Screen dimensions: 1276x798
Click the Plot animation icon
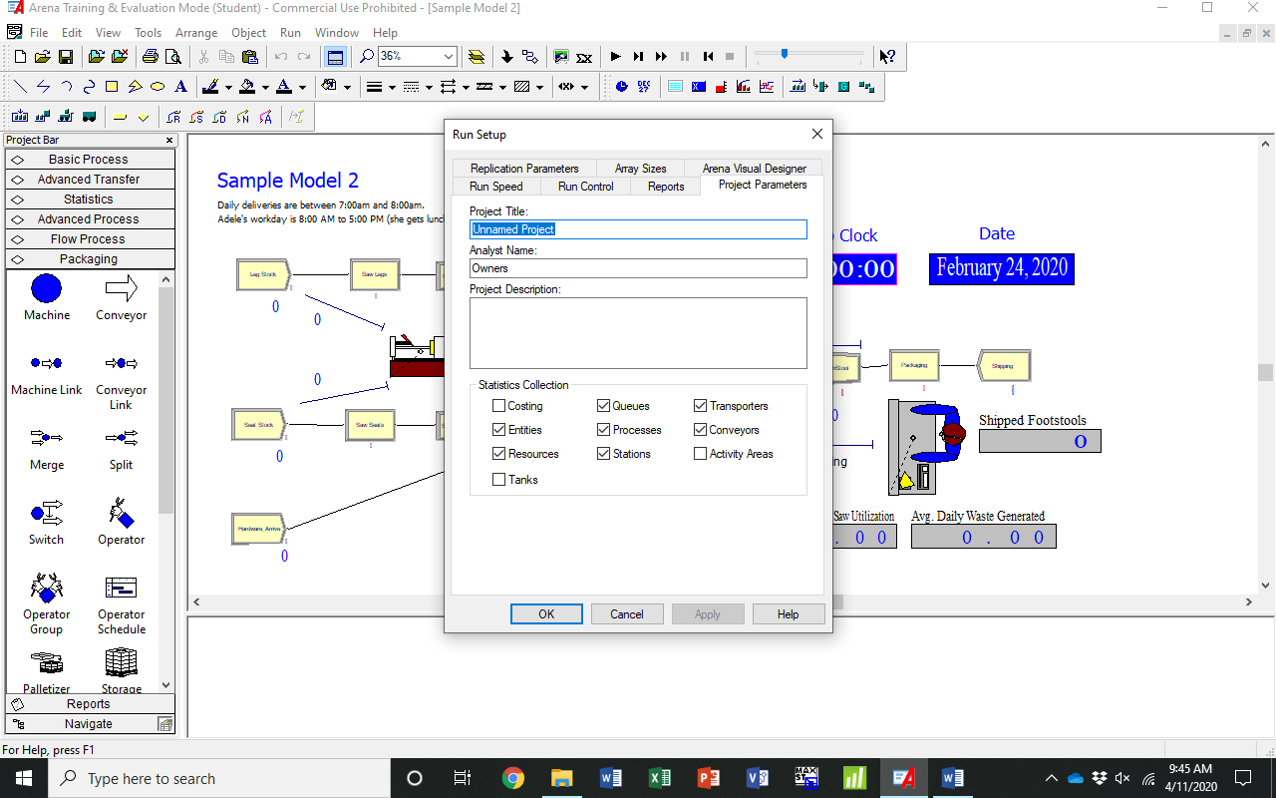coord(766,87)
